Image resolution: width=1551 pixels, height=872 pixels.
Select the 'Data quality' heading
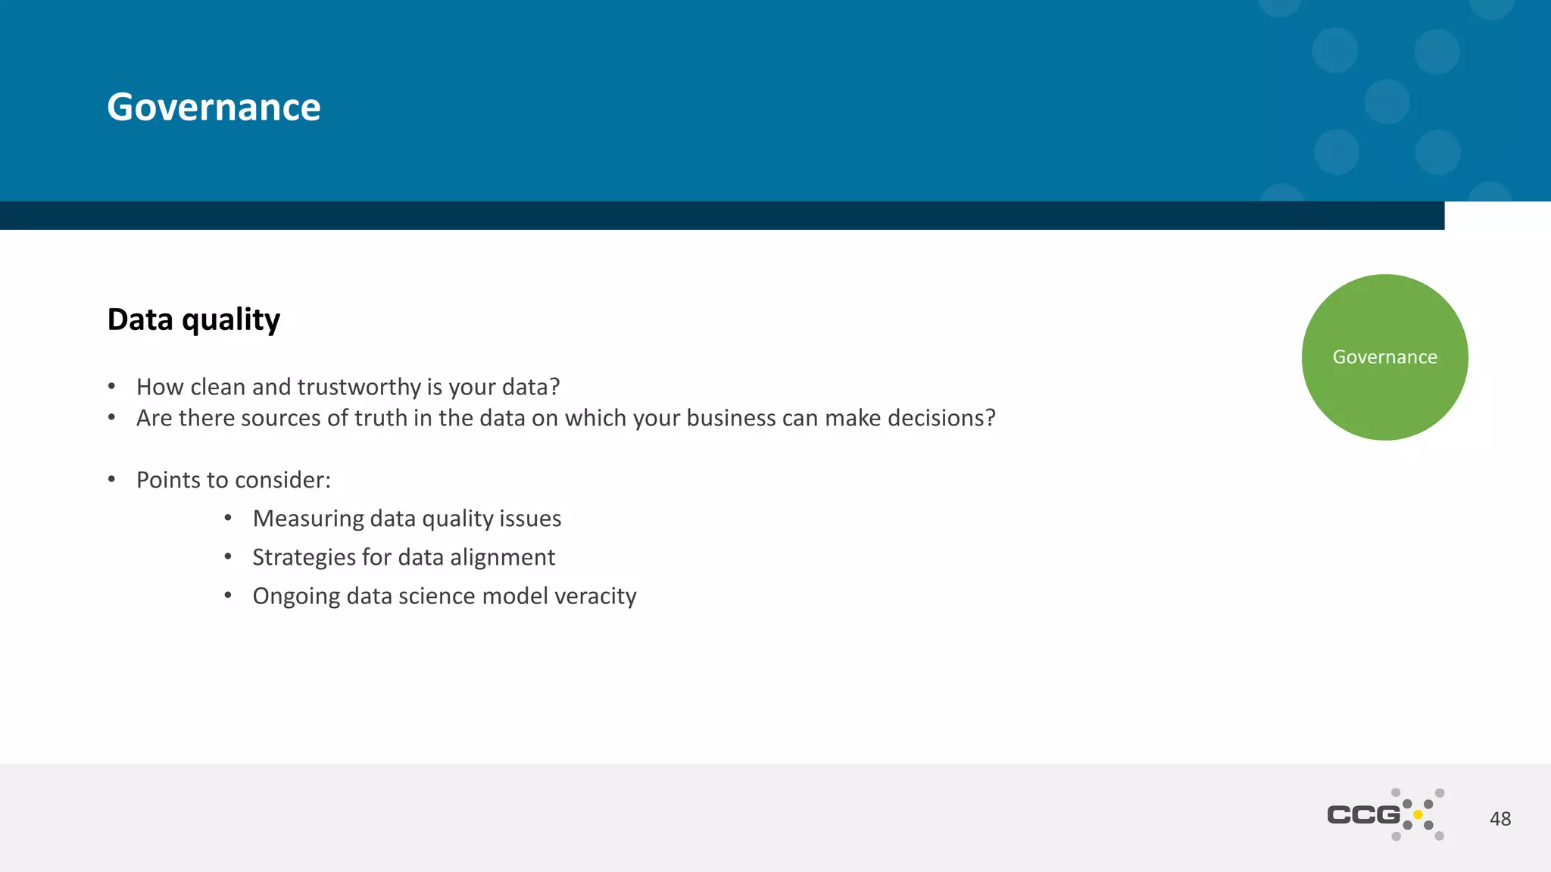point(194,319)
